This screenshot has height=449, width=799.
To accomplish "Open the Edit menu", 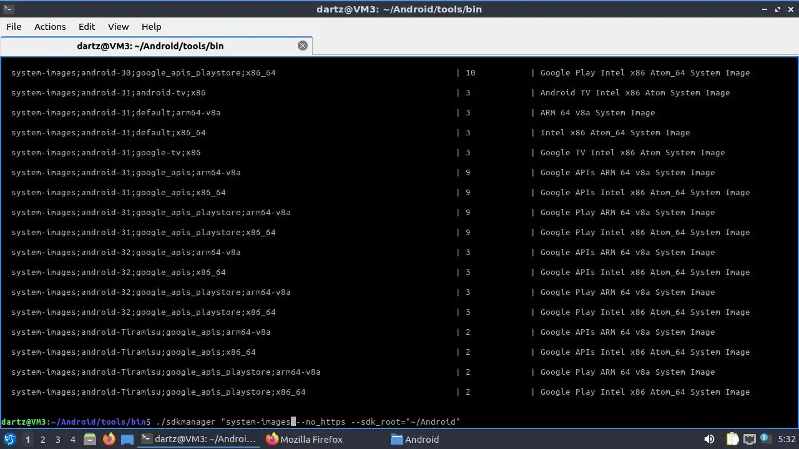I will [x=87, y=27].
